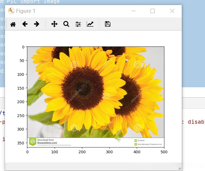Minimize the Figure 1 window
205x171 pixels.
[133, 11]
